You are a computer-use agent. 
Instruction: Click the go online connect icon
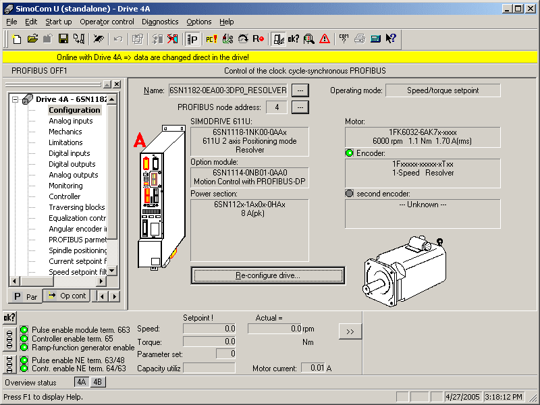157,39
